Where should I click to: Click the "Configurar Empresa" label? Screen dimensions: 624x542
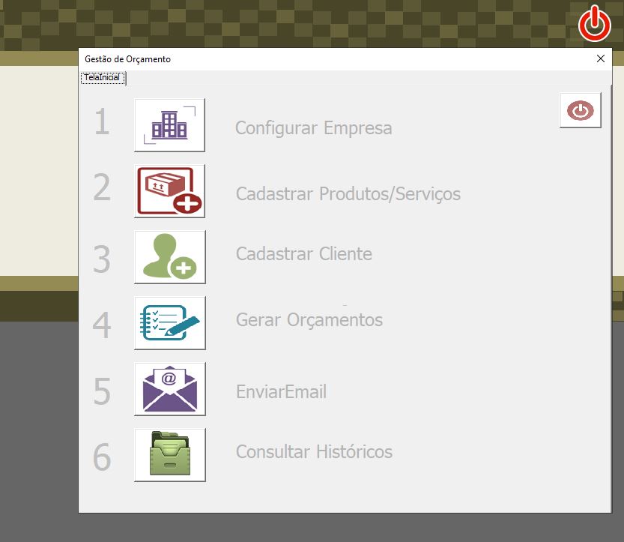(314, 128)
